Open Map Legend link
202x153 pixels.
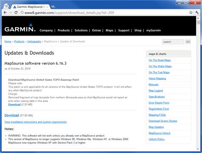pyautogui.click(x=156, y=91)
